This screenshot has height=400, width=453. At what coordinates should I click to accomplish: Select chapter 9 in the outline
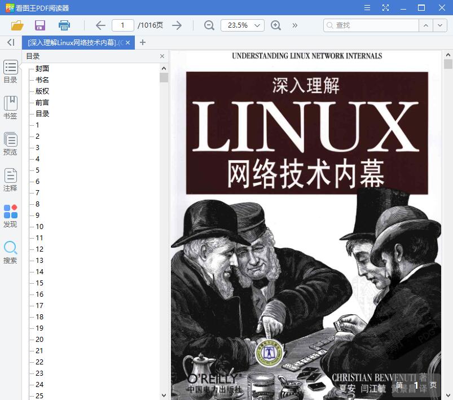[x=38, y=215]
